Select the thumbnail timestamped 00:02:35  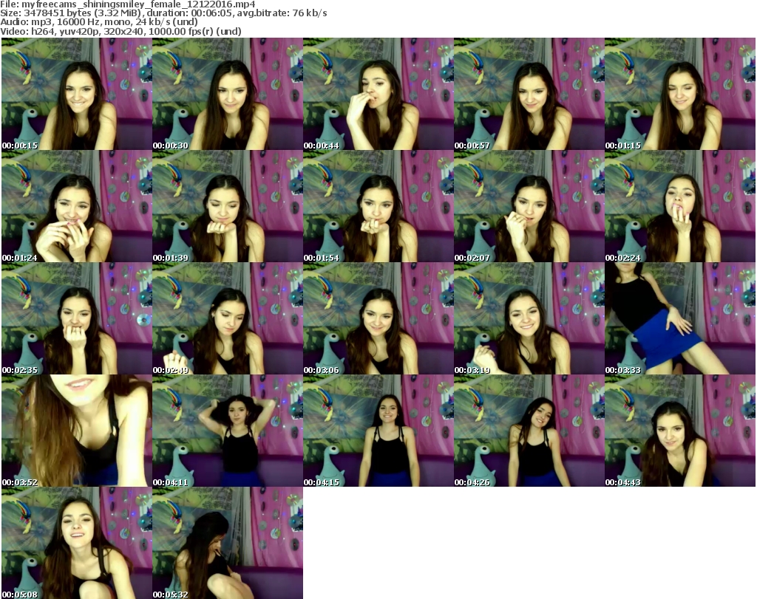(77, 318)
